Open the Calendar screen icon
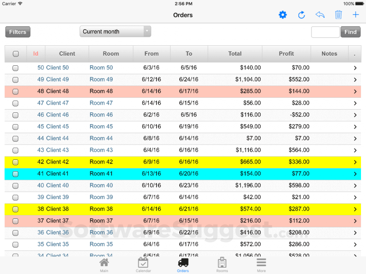 click(x=143, y=263)
